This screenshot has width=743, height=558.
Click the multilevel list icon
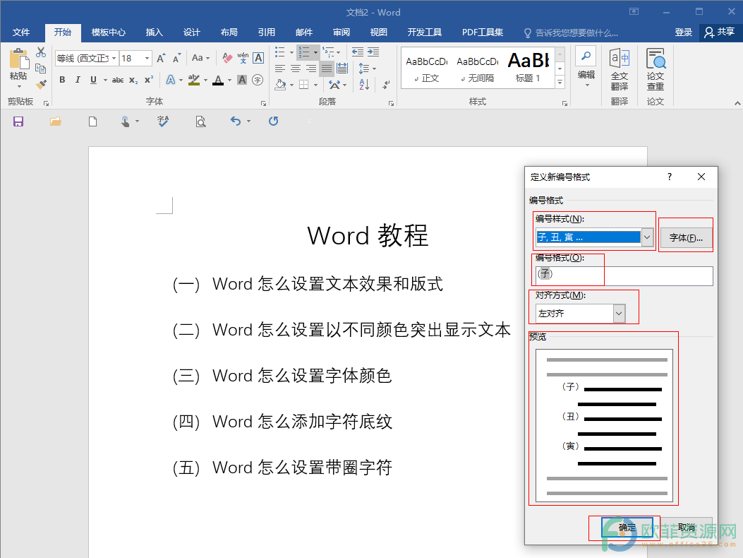pyautogui.click(x=328, y=52)
